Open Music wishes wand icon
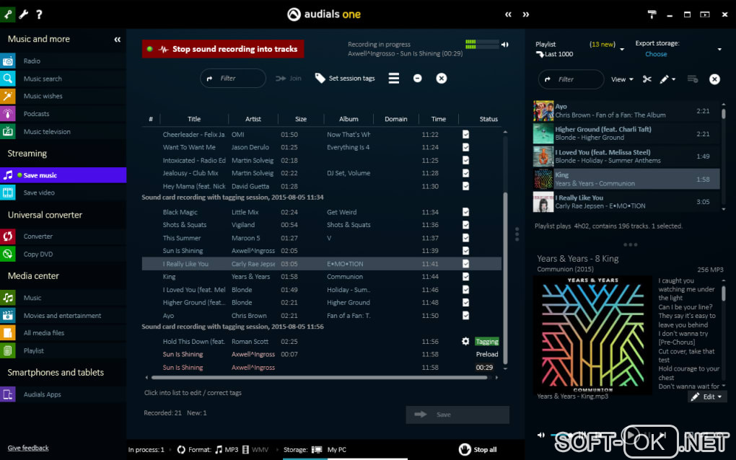Screen dimensions: 736x460 [x=7, y=96]
